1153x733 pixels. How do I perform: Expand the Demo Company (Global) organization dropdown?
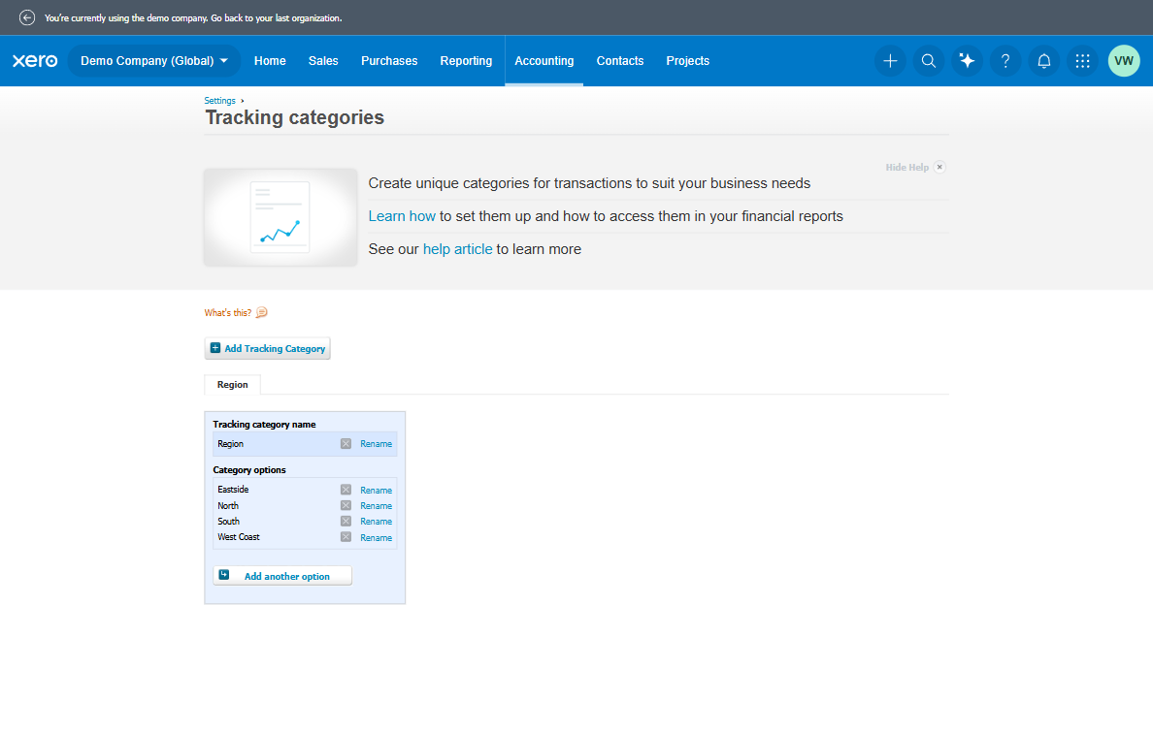click(x=154, y=61)
